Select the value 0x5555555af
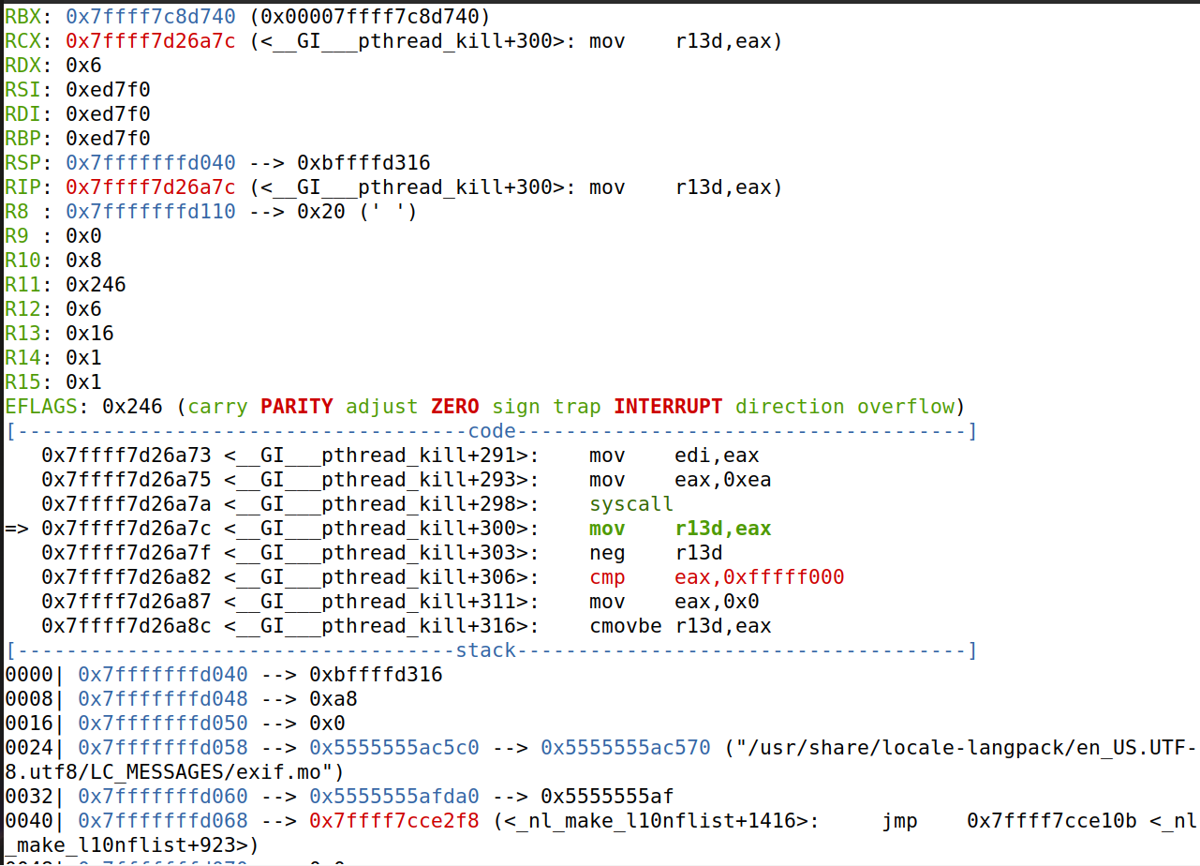This screenshot has width=1200, height=866. point(607,797)
